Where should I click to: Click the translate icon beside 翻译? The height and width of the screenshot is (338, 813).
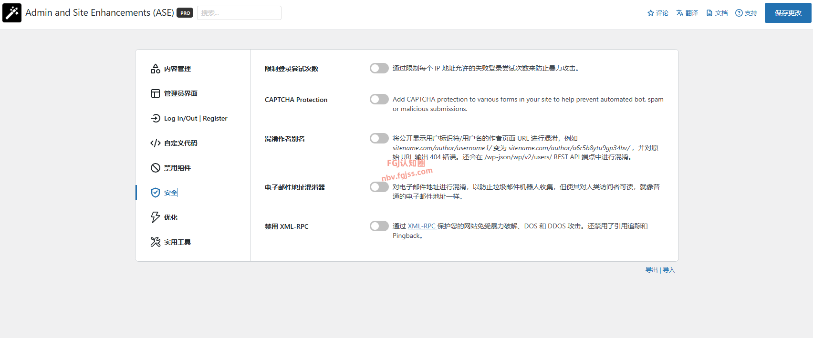click(x=679, y=13)
